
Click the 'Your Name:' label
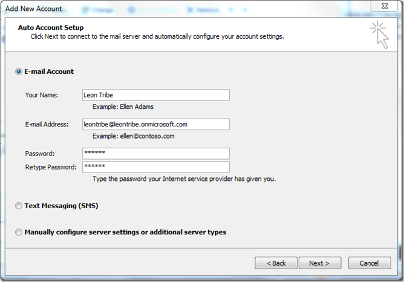tap(42, 95)
